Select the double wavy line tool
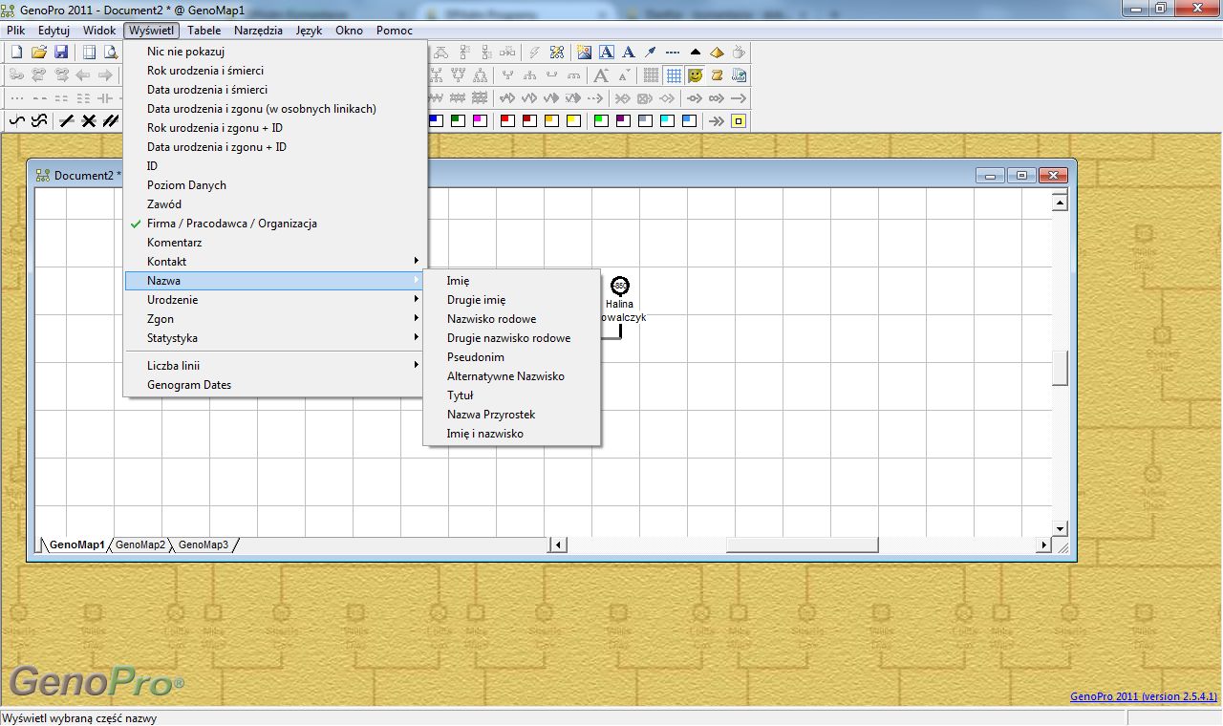 click(x=39, y=120)
